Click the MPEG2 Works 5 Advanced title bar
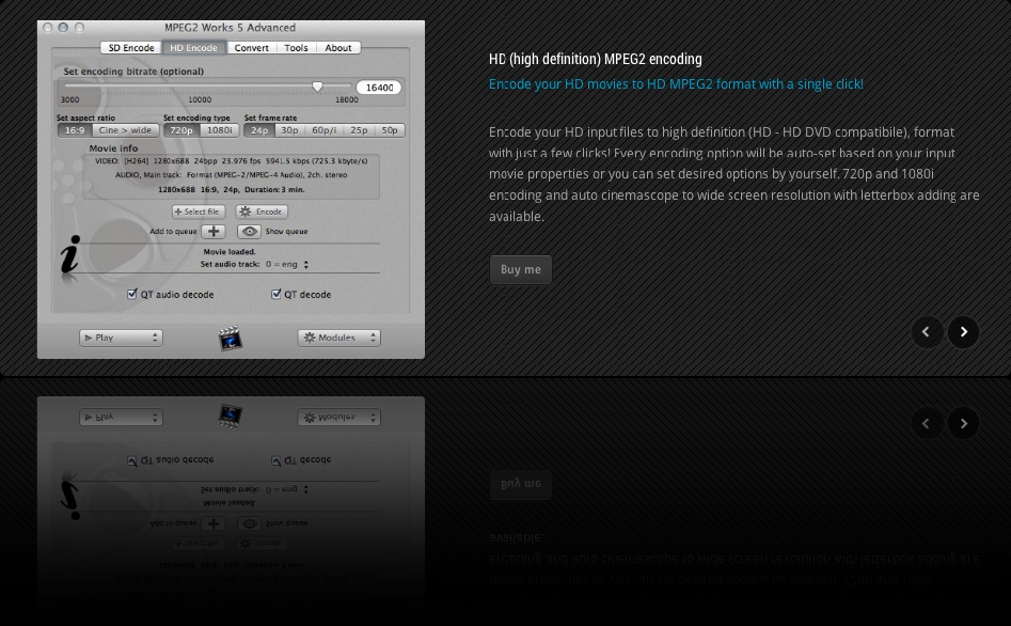Screen dimensions: 1011x626 [x=230, y=27]
